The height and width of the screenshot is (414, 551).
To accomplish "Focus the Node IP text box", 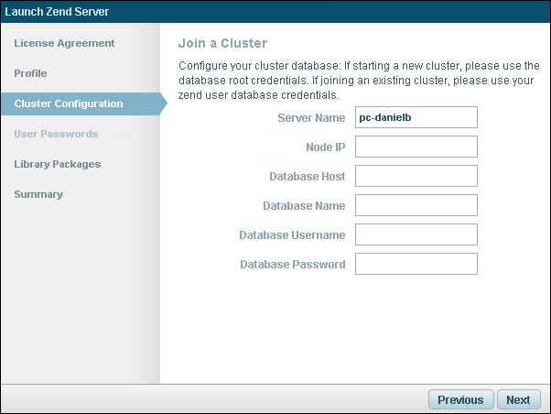I will pyautogui.click(x=416, y=147).
